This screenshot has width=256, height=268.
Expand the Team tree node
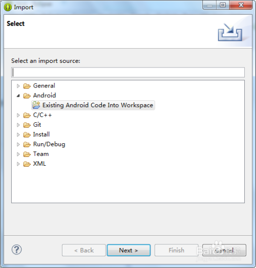tap(18, 154)
